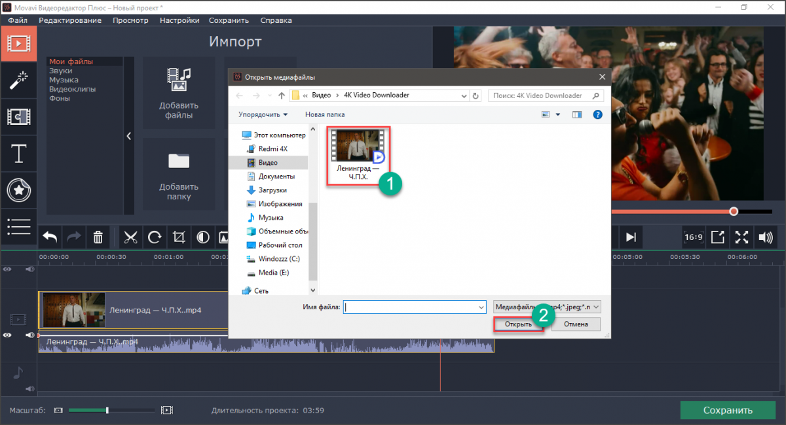The width and height of the screenshot is (786, 425).
Task: Open the Stickers star tab
Action: (x=18, y=191)
